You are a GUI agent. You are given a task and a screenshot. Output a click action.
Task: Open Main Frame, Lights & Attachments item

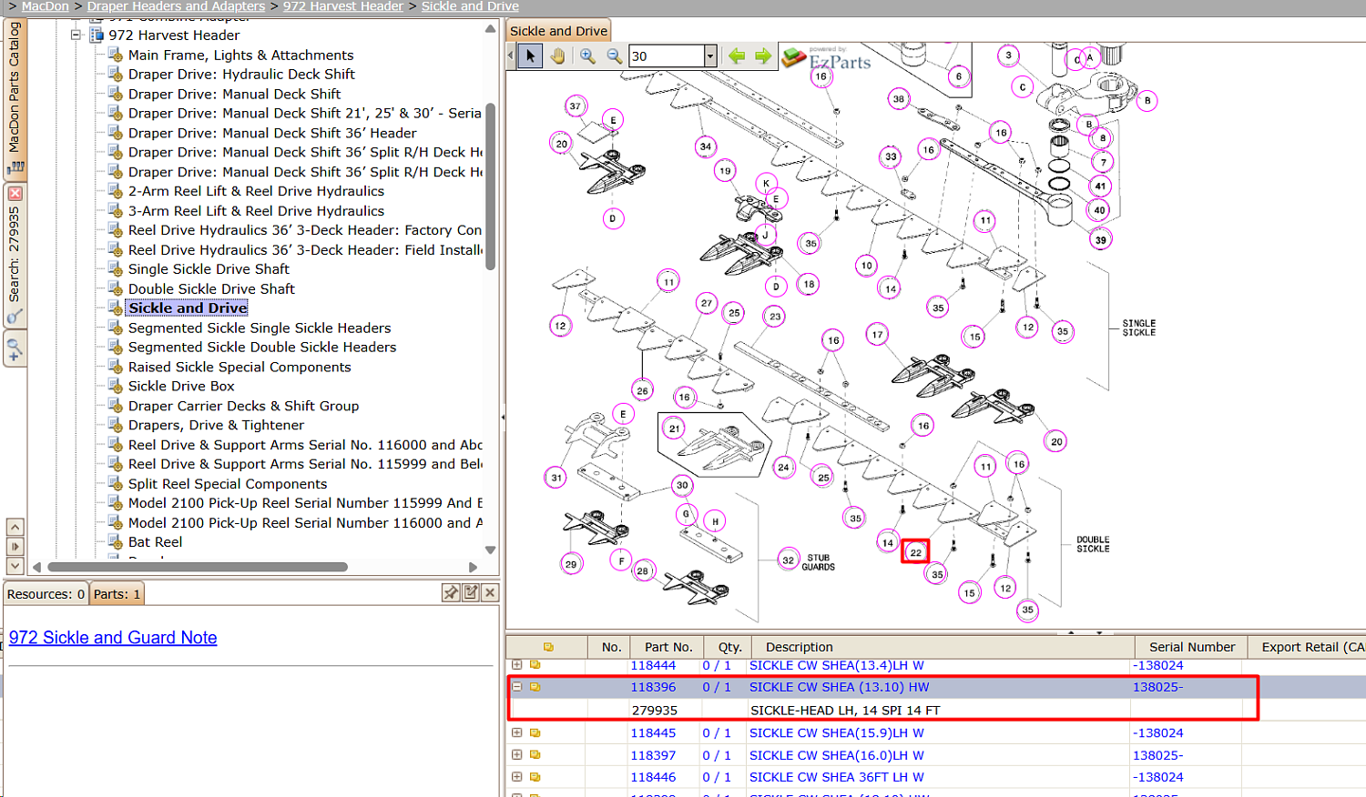point(240,55)
